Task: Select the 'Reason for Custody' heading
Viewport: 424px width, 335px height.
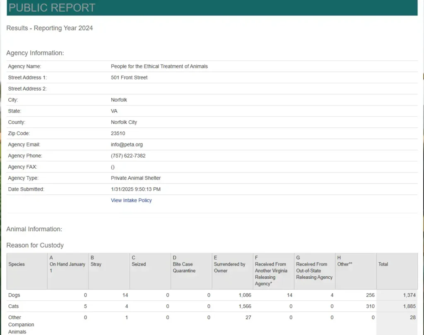Action: (35, 245)
